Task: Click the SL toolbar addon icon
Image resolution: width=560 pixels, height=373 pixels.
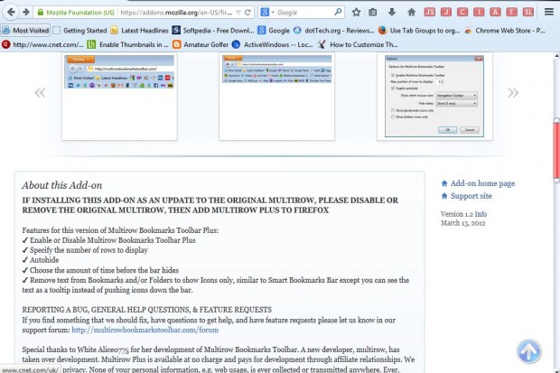Action: coord(527,12)
